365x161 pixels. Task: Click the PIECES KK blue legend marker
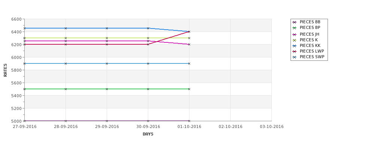tap(295, 46)
